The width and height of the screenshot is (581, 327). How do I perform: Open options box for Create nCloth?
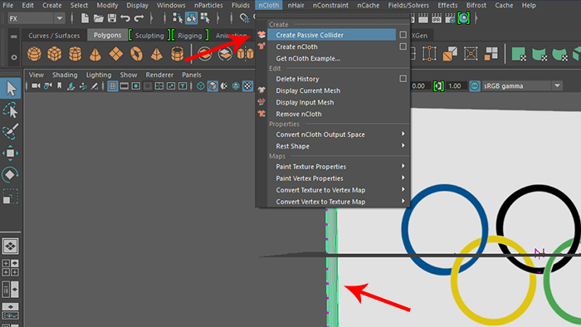(x=403, y=46)
